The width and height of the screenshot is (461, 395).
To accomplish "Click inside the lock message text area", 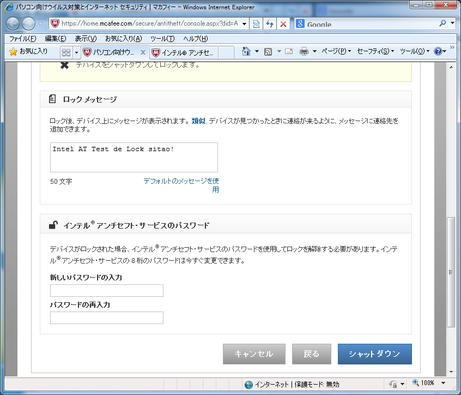I will coord(134,158).
